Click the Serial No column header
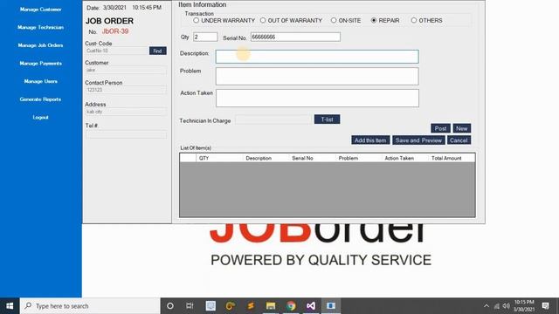The image size is (559, 314). [x=313, y=158]
